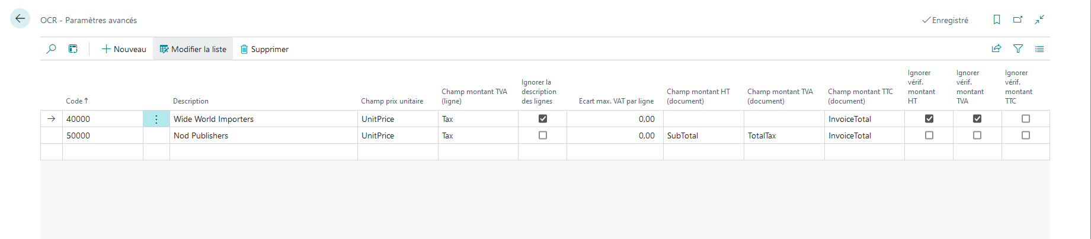Image resolution: width=1091 pixels, height=239 pixels.
Task: Open the Description column header menu
Action: pyautogui.click(x=191, y=101)
